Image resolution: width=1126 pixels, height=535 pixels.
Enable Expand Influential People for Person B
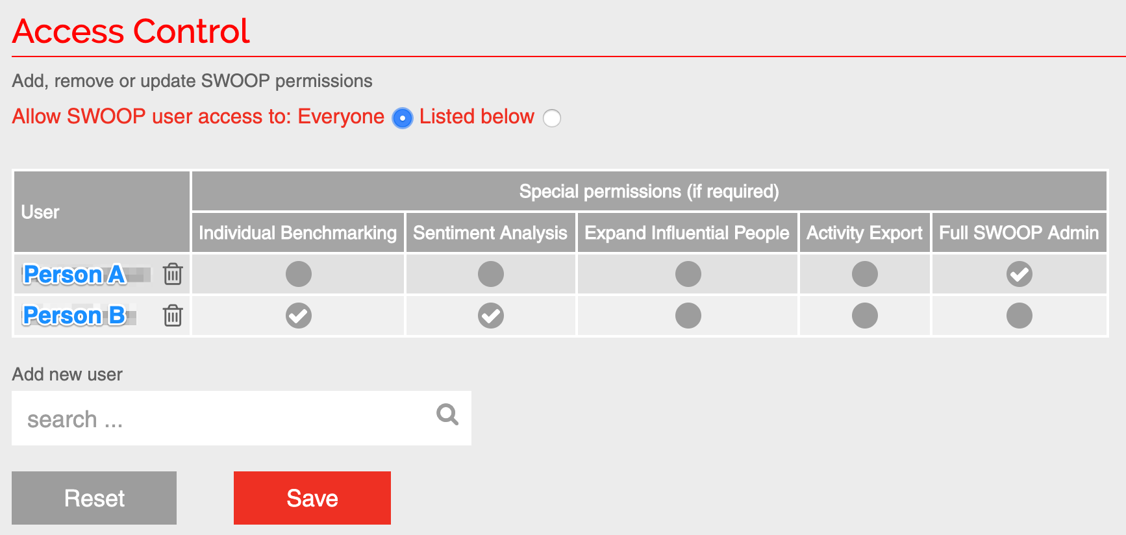pyautogui.click(x=687, y=316)
